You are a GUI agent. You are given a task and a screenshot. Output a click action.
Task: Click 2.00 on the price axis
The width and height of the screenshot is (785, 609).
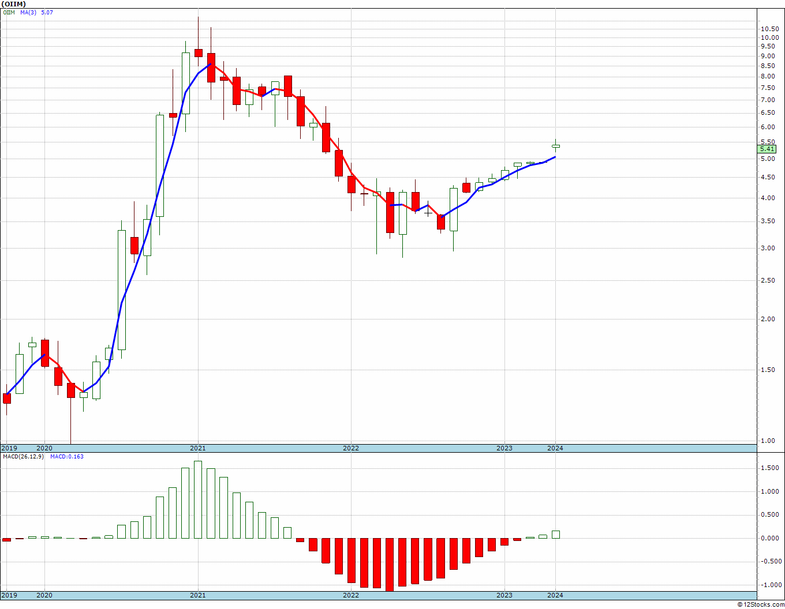point(767,319)
